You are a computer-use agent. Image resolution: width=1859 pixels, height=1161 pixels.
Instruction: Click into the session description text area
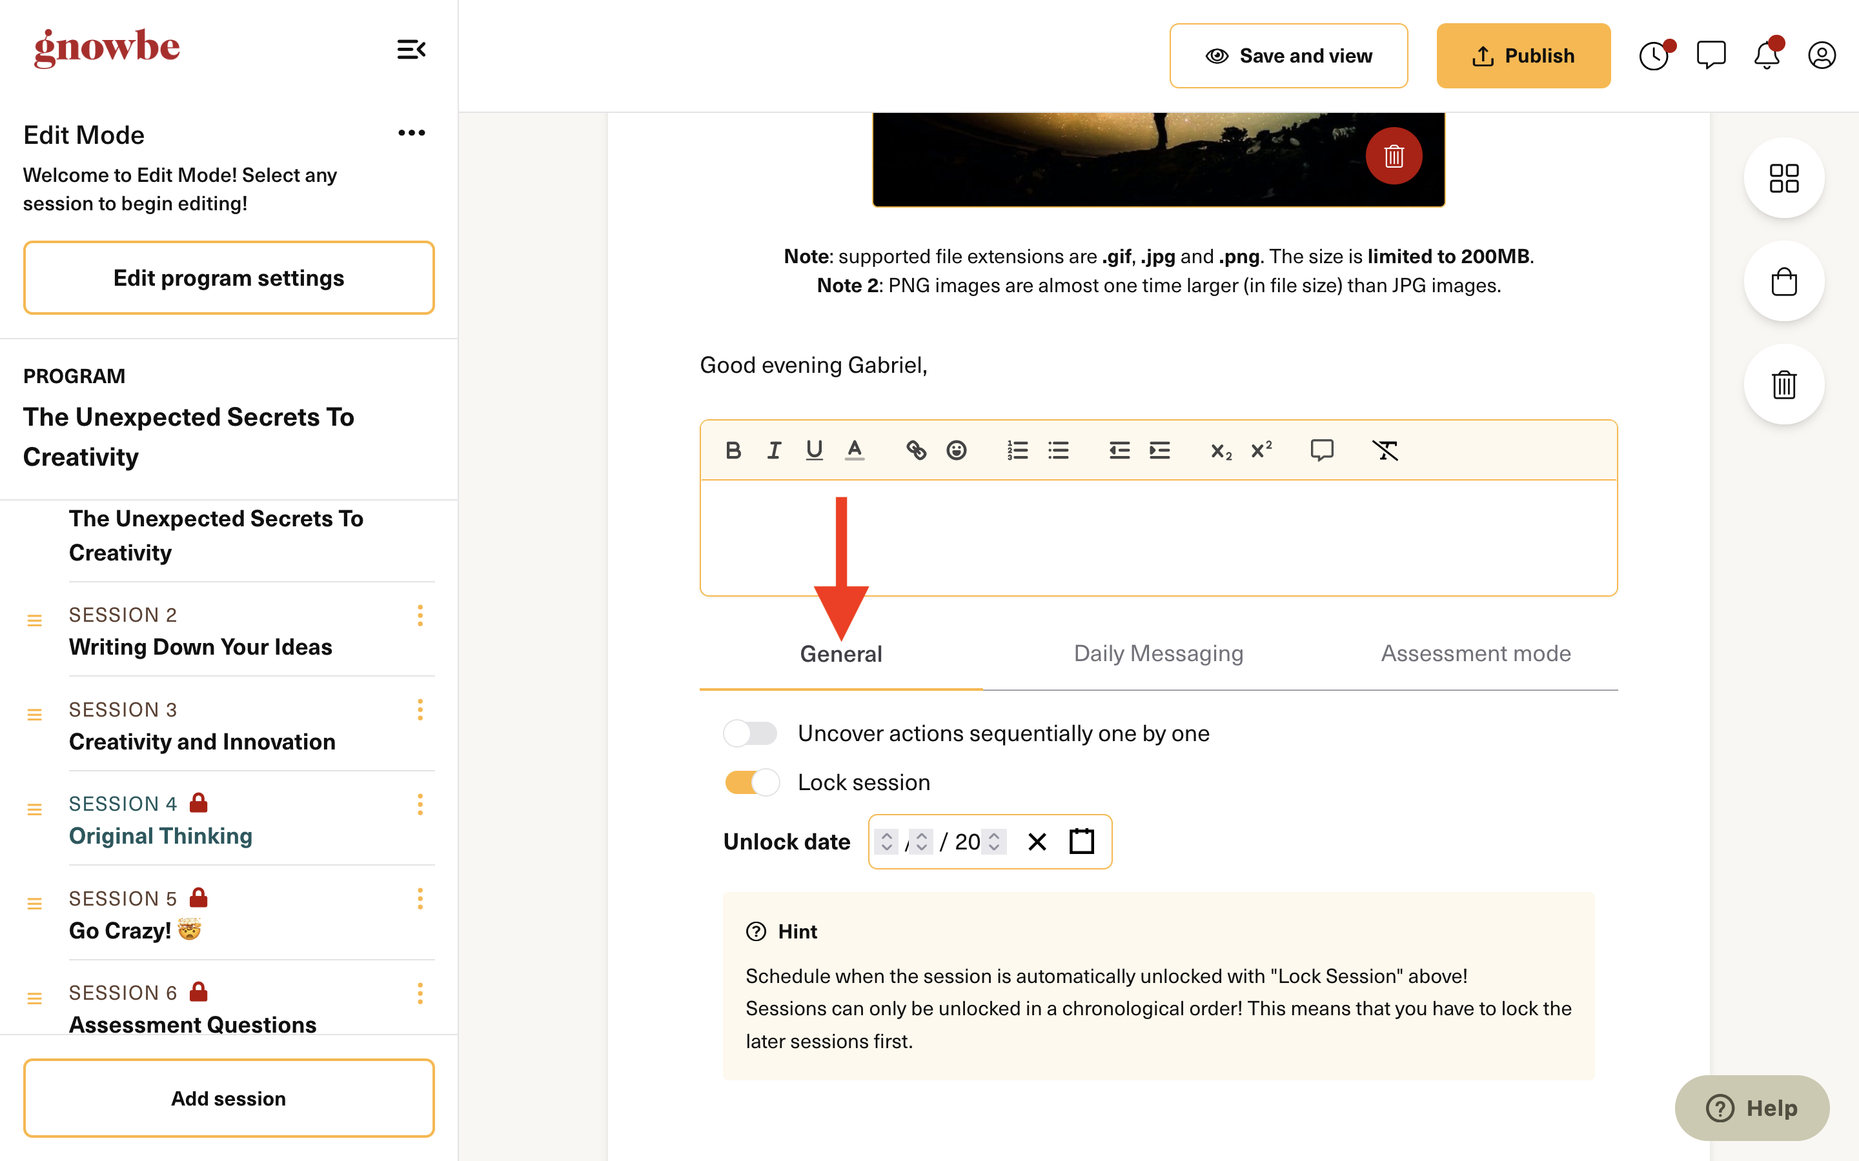1159,537
